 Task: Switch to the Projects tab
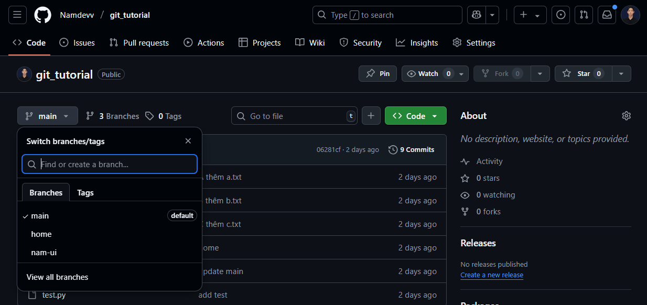pos(260,42)
